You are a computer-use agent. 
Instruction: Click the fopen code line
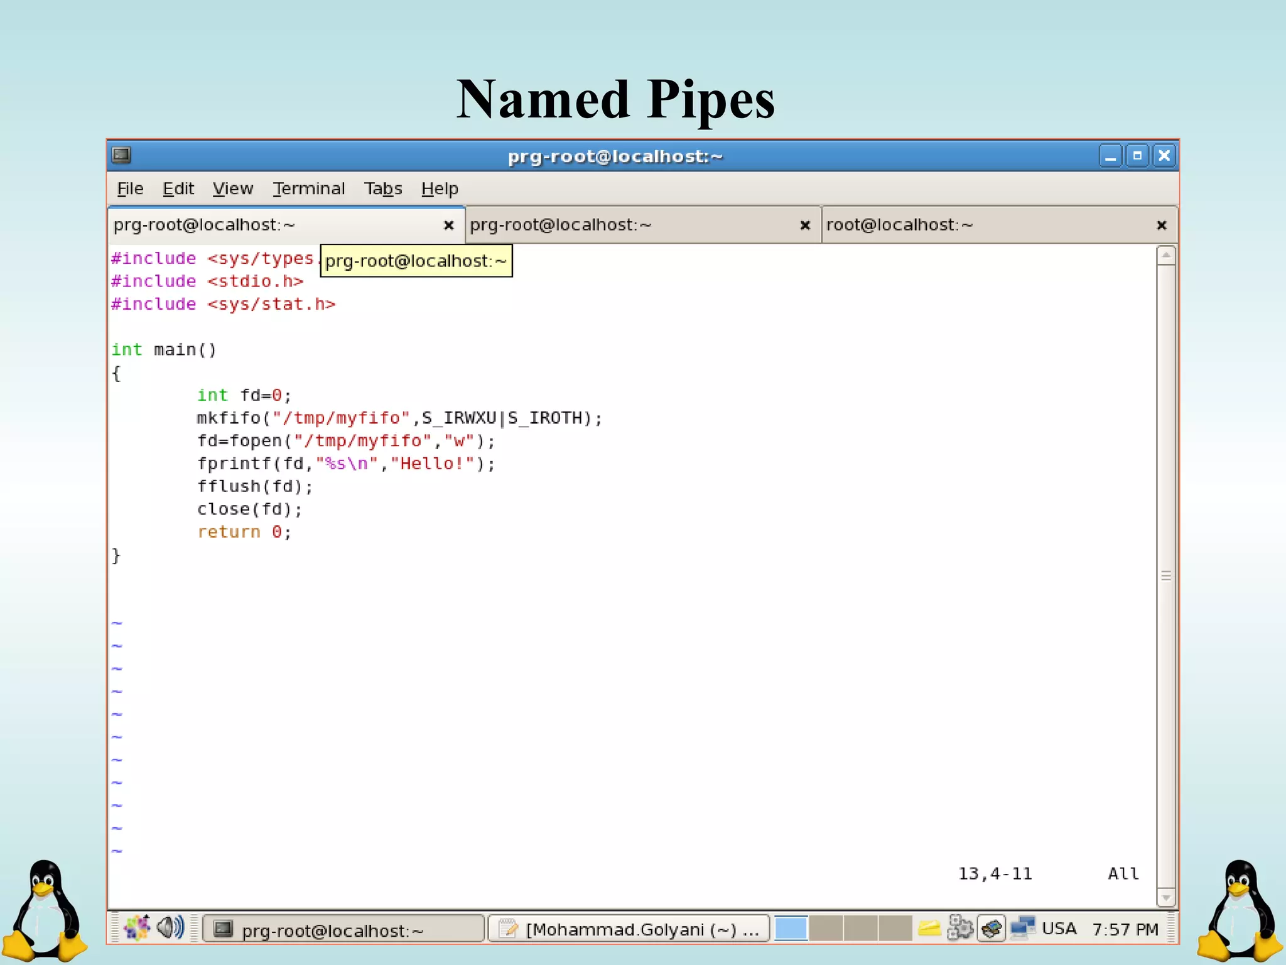pos(346,441)
